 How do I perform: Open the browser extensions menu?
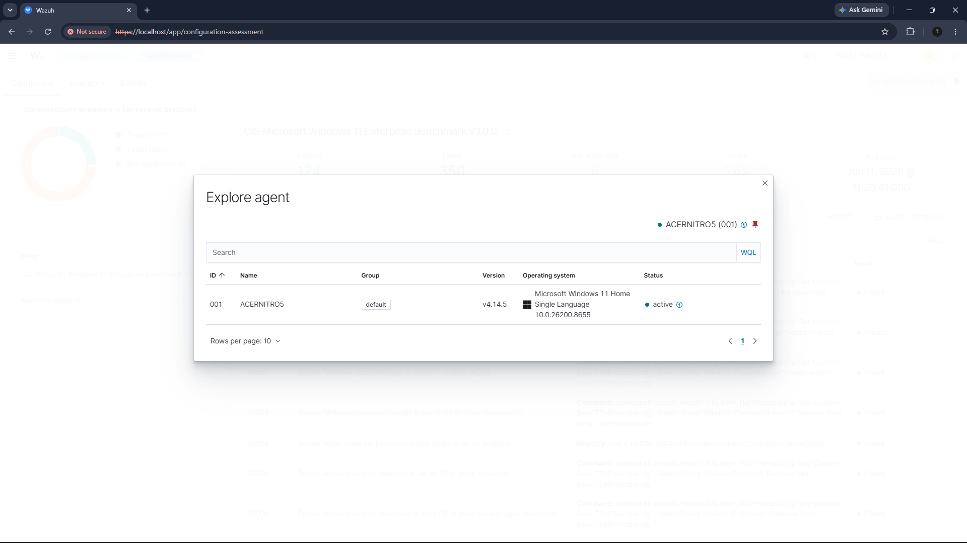tap(910, 32)
